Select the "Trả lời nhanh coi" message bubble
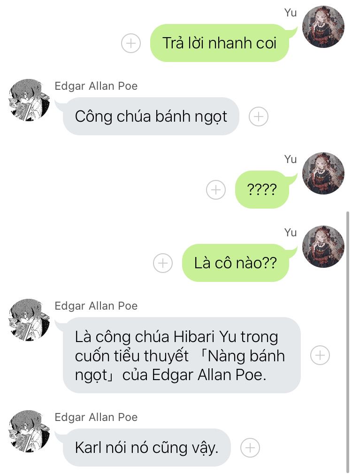This screenshot has width=352, height=475. tap(220, 43)
